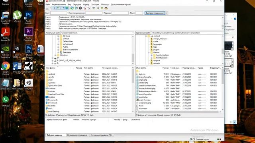The width and height of the screenshot is (255, 143).
Task: Select style.css in the remote file list
Action: pos(142,74)
